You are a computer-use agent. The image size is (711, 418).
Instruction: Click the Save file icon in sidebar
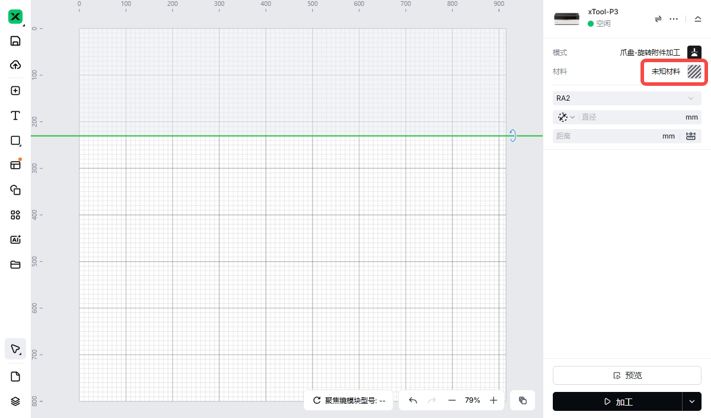[x=15, y=41]
